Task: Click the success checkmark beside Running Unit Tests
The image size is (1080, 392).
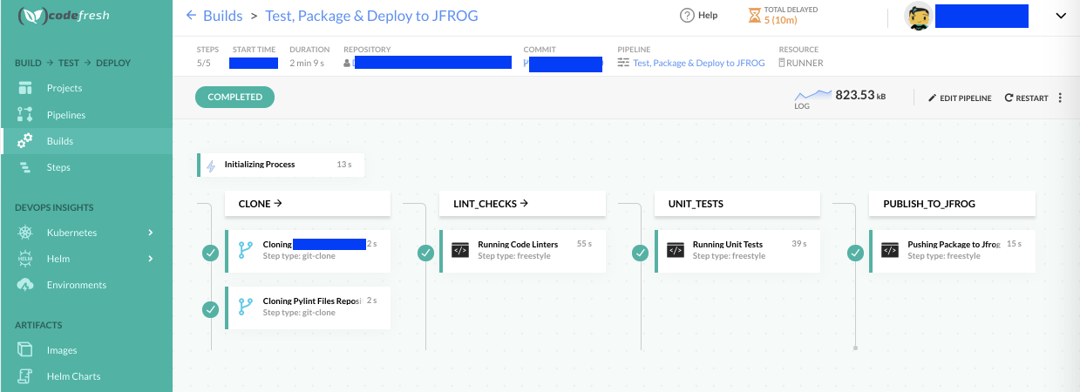Action: pyautogui.click(x=640, y=253)
